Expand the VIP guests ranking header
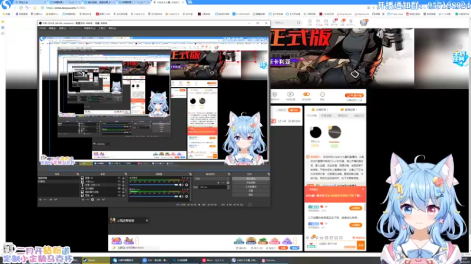471x264 pixels. pos(348,110)
